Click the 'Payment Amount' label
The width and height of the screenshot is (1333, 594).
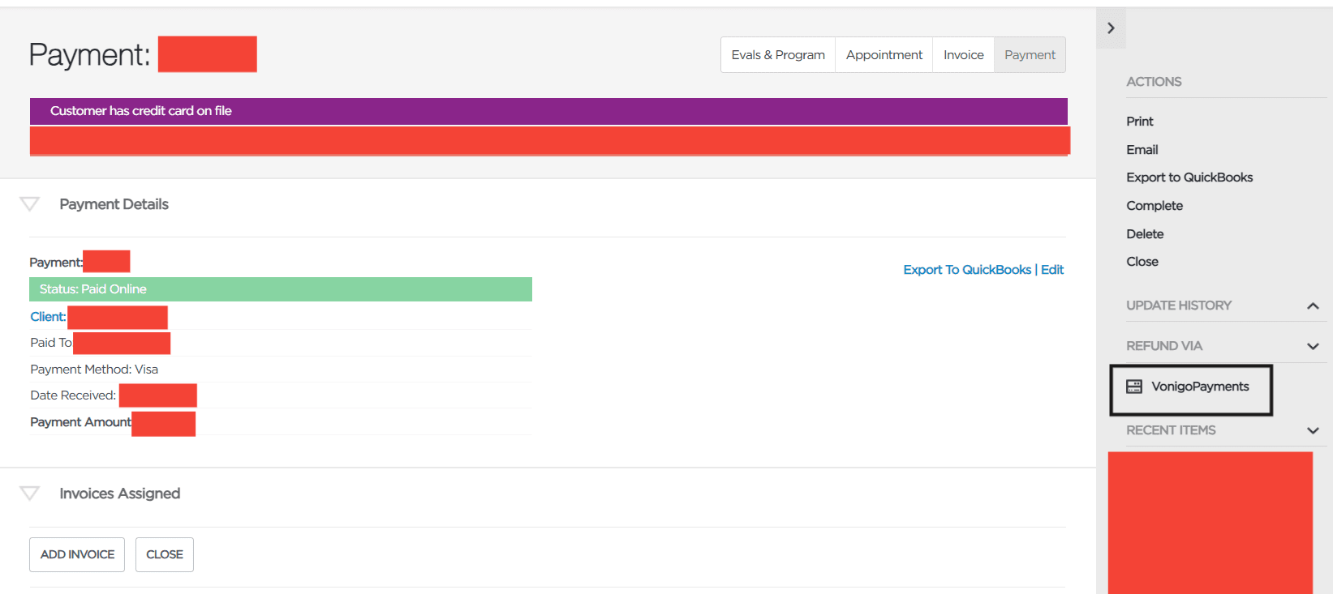tap(80, 422)
